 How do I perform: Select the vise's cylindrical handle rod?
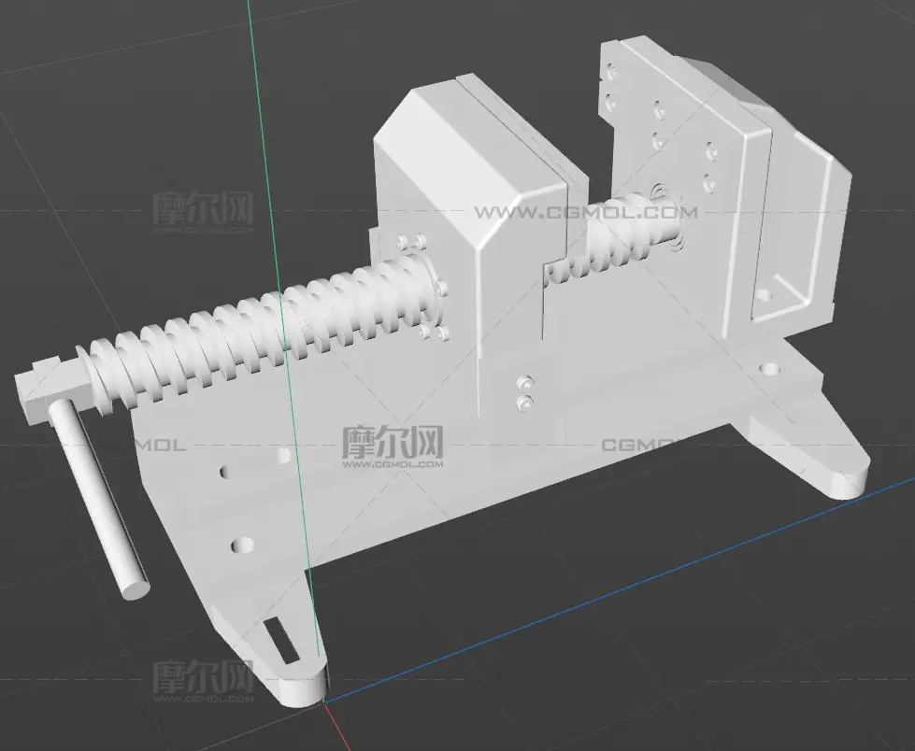(x=98, y=498)
